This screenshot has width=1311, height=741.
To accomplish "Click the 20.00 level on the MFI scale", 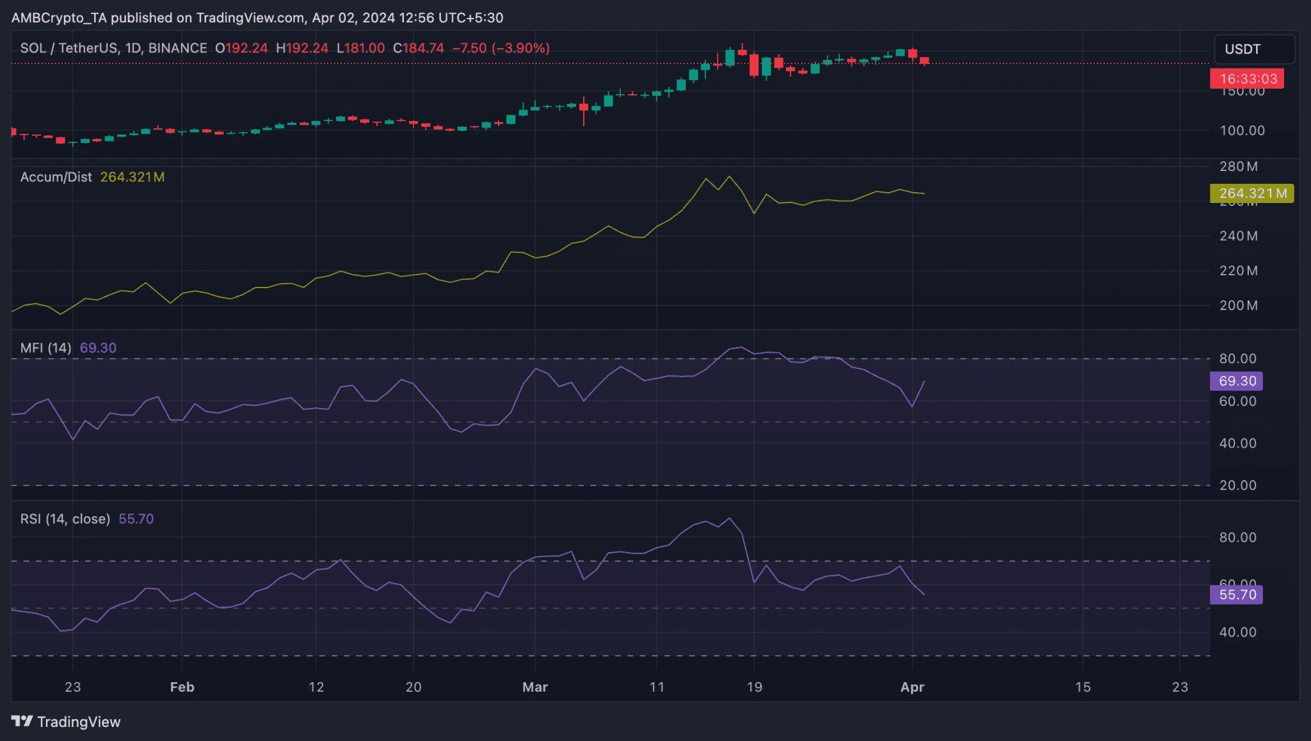I will pyautogui.click(x=1237, y=485).
